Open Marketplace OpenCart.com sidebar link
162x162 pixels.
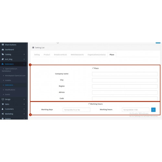click(x=15, y=75)
